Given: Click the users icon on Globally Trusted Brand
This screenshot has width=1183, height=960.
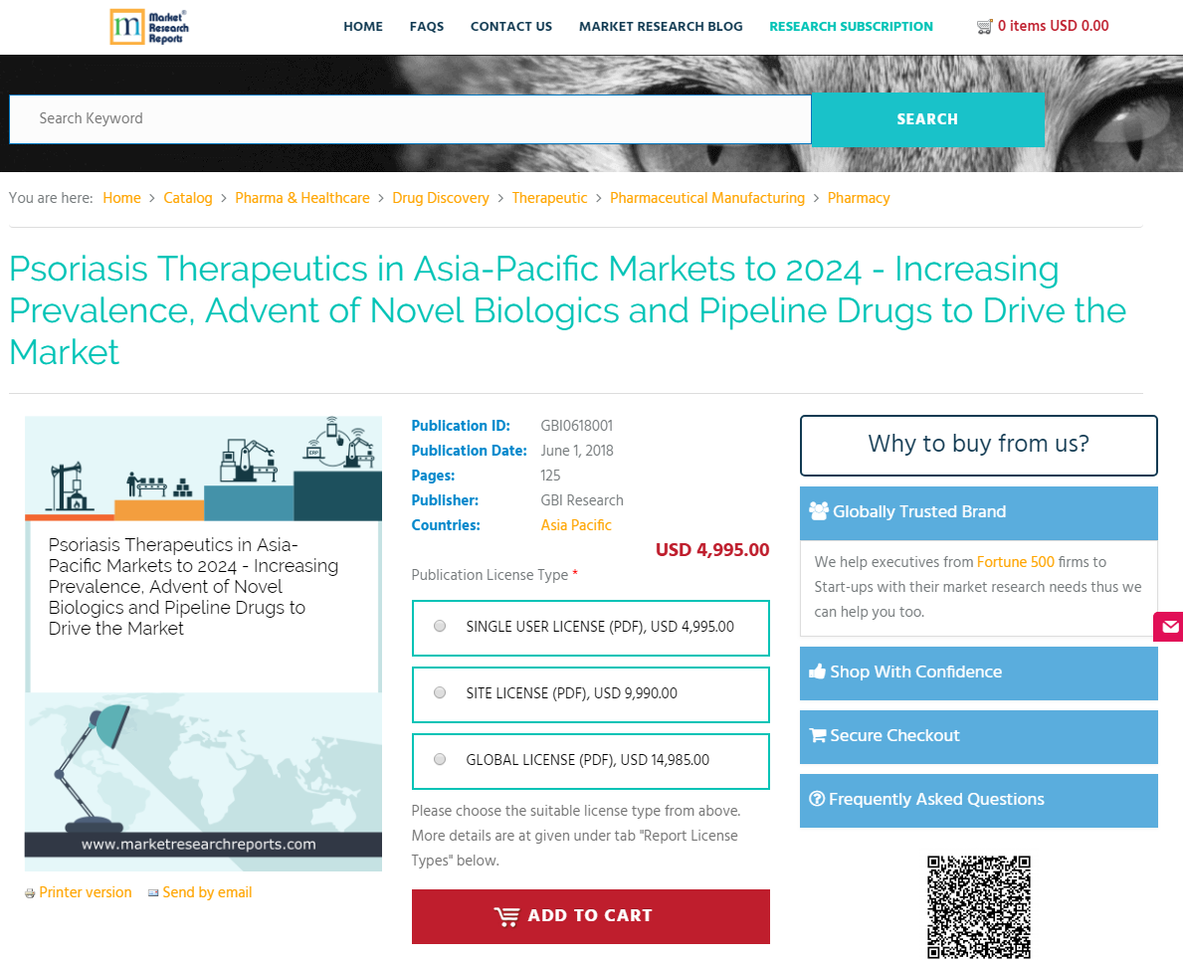Looking at the screenshot, I should tap(819, 510).
